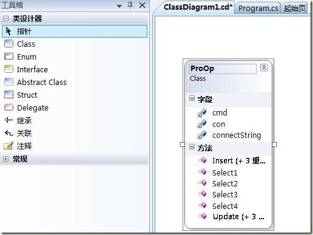Select the Comment (注释) note tool
Viewport: 313px width, 235px height.
point(8,146)
